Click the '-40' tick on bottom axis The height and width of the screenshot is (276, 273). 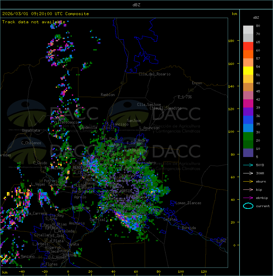[x=22, y=272]
